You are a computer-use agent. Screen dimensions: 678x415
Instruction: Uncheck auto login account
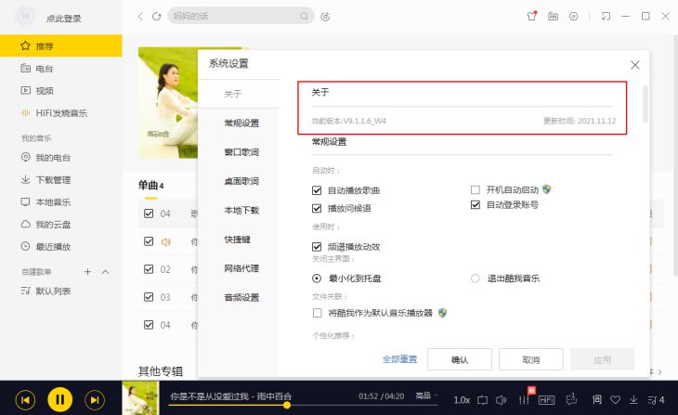click(476, 204)
